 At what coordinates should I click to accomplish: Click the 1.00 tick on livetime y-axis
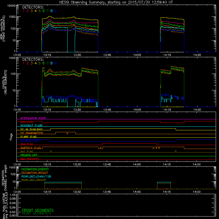(x=13, y=195)
